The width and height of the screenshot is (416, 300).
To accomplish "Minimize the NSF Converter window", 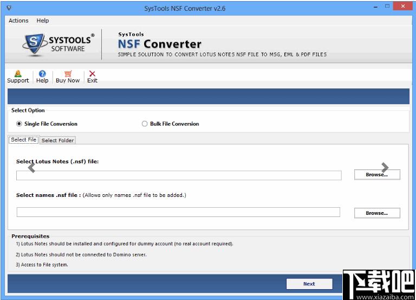I will (375, 7).
